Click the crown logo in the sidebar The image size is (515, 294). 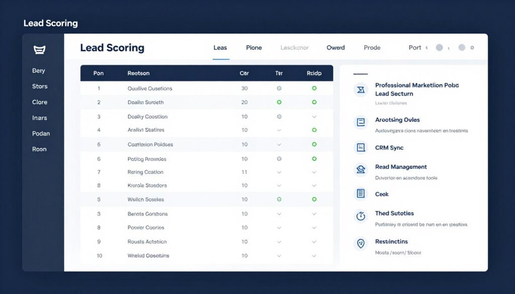coord(40,50)
